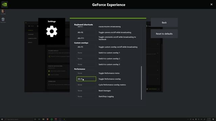Open File Explorer from the taskbar
The width and height of the screenshot is (216, 121).
coord(44,119)
